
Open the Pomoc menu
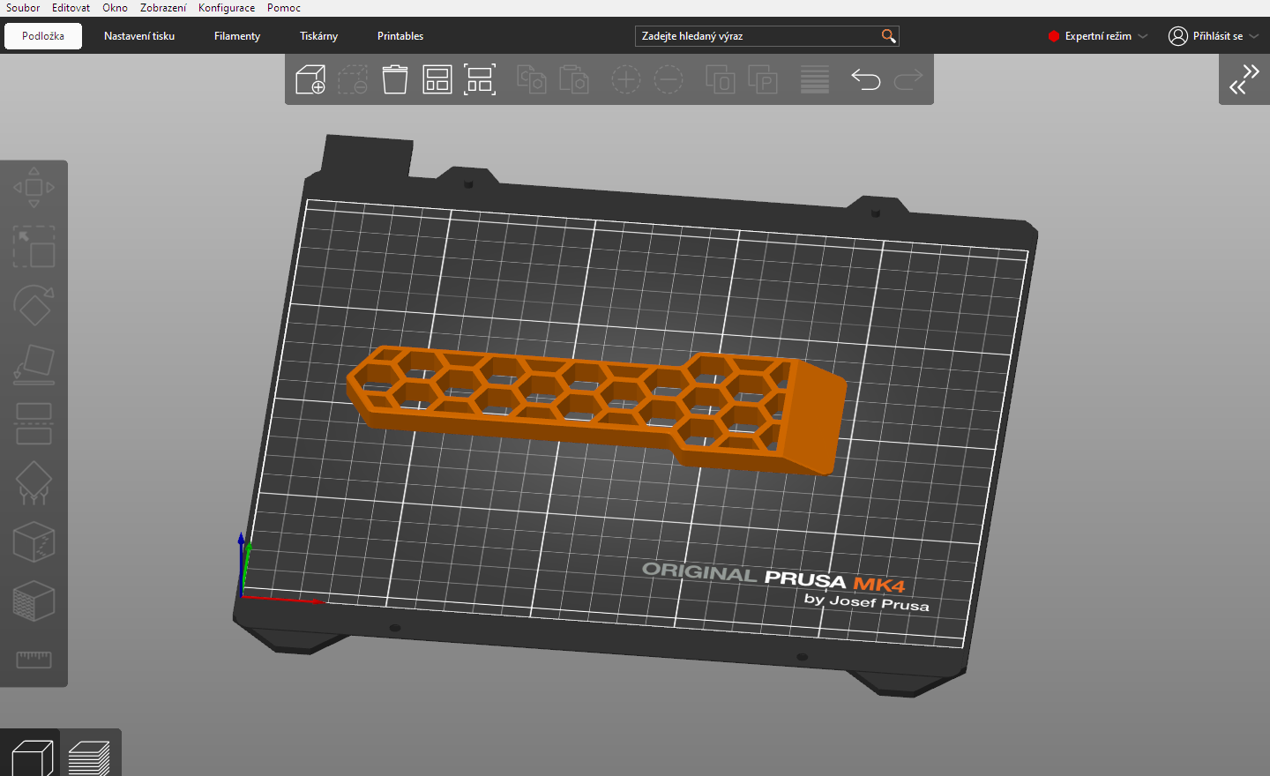coord(284,8)
